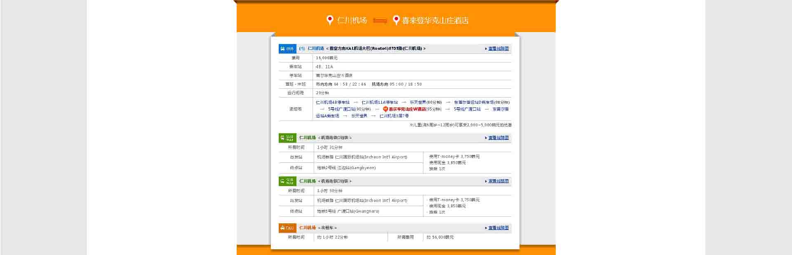792x255 pixels.
Task: Open 查看线路图 link for Gangbyeon subway route
Action: [x=498, y=138]
